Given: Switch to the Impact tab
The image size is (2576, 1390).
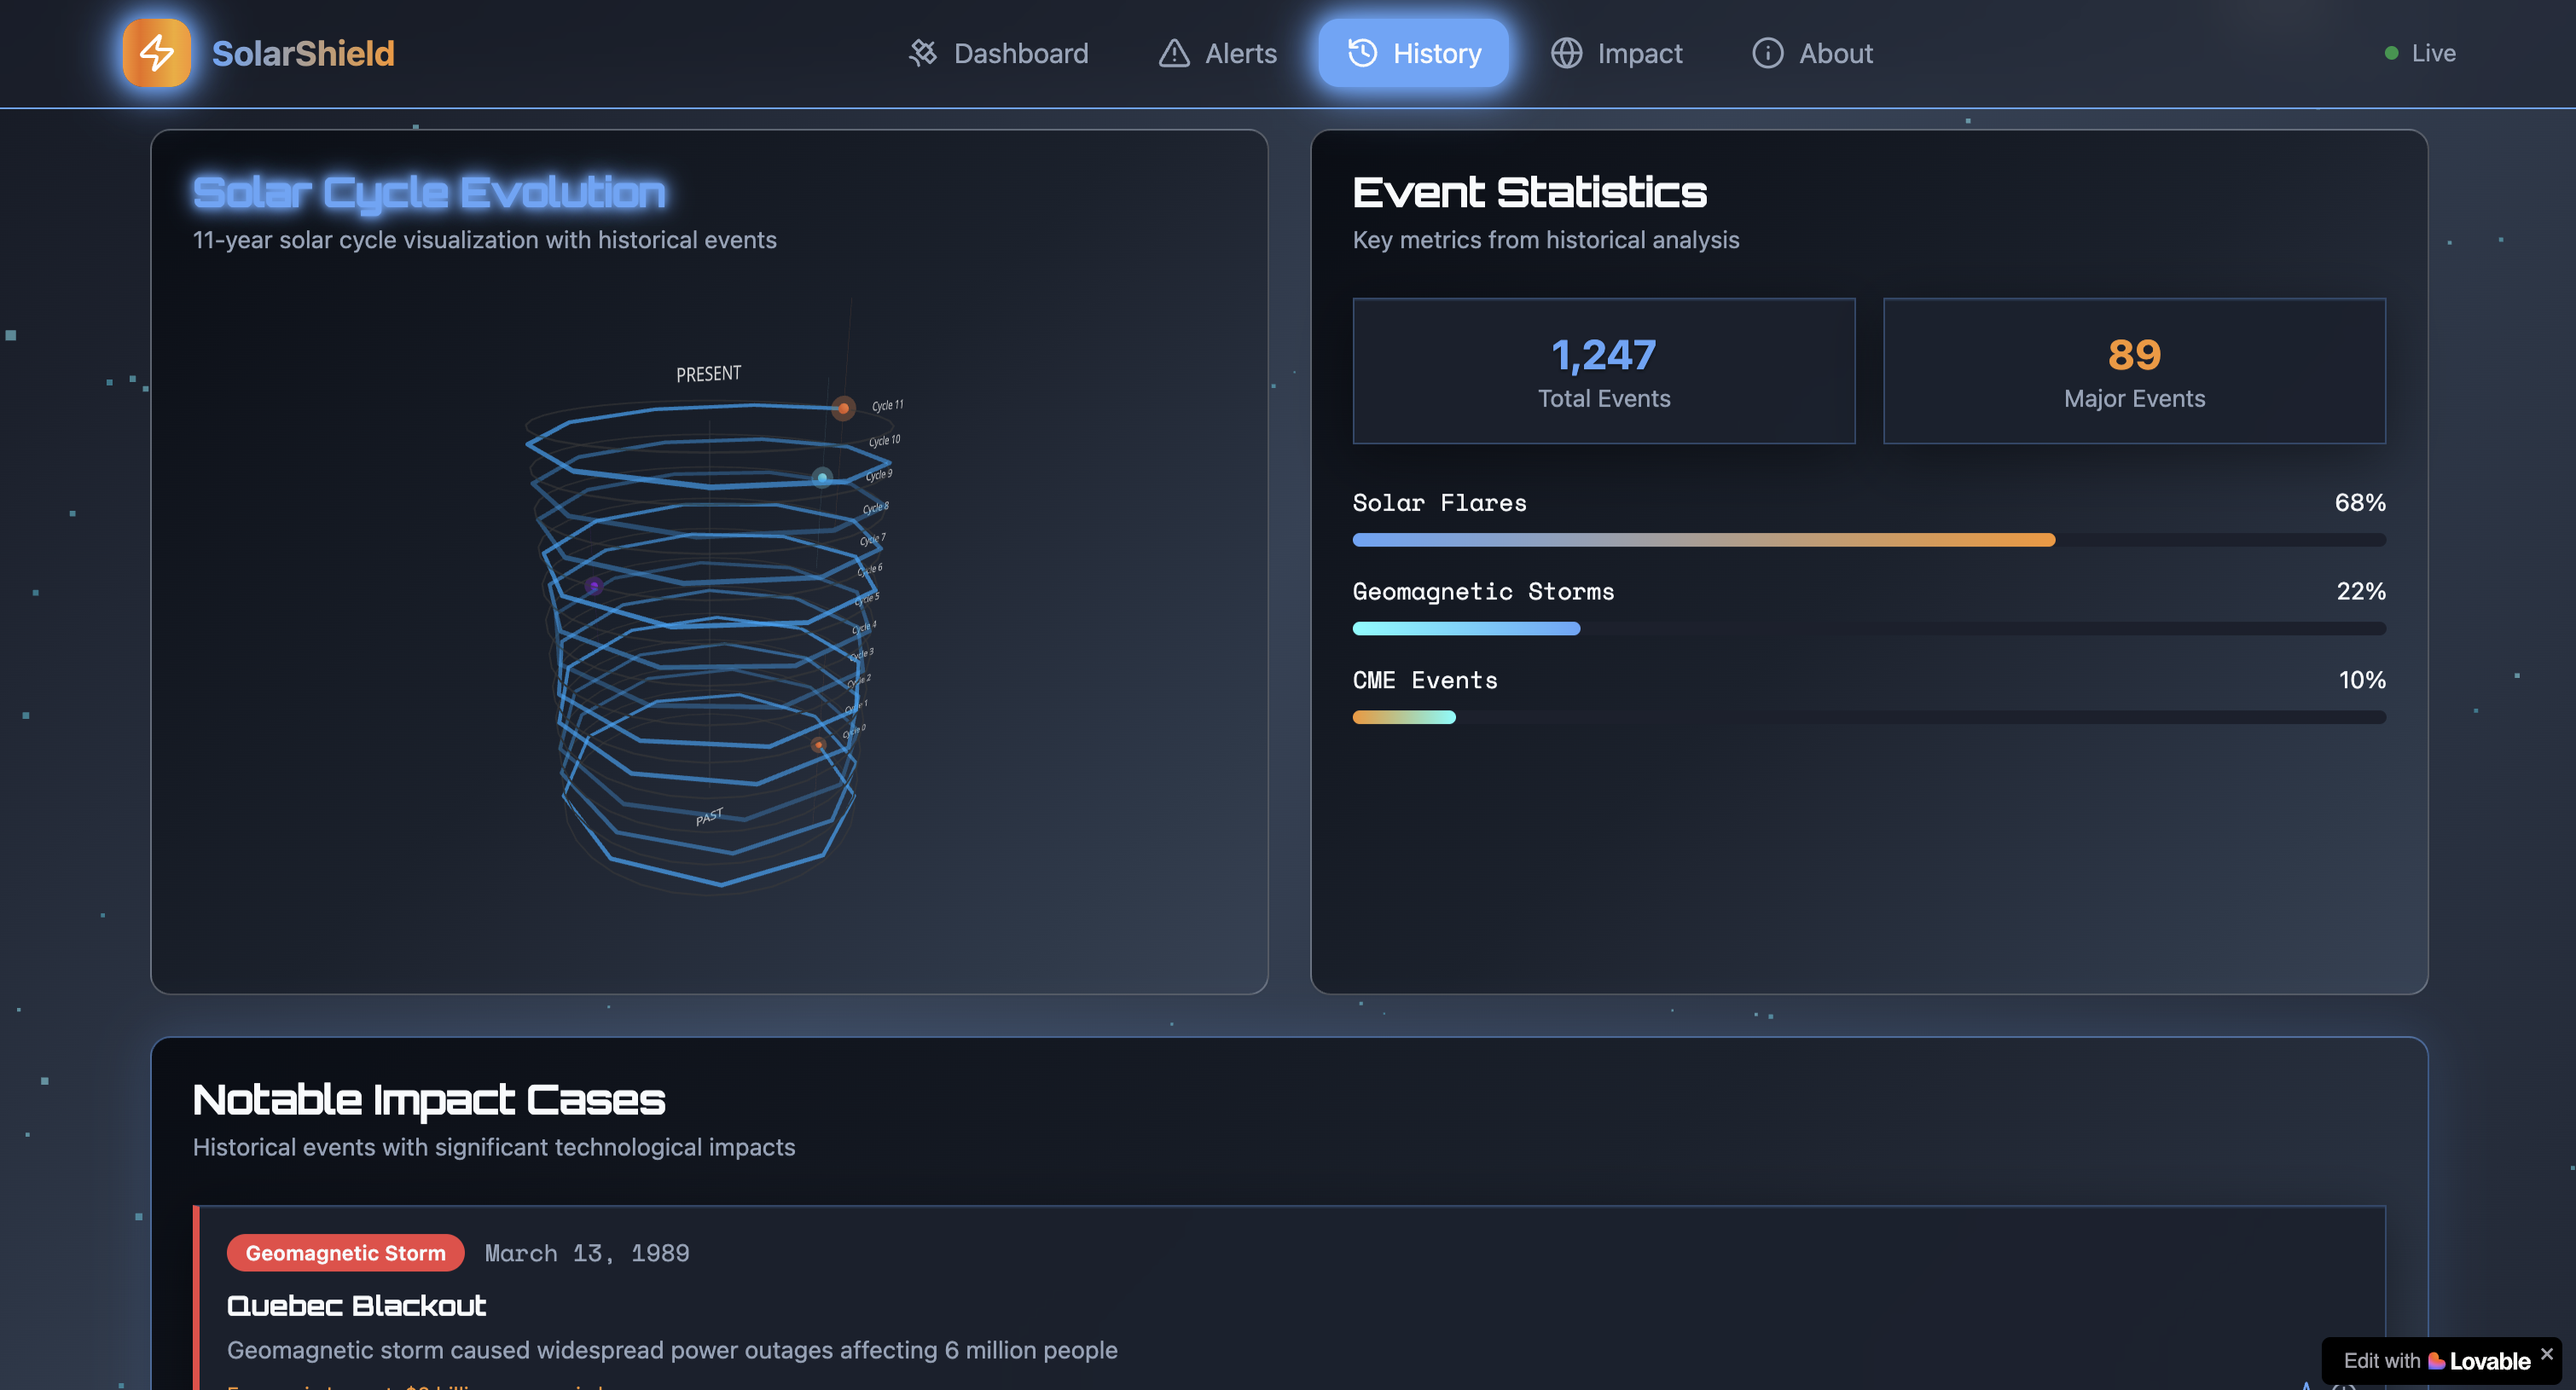Looking at the screenshot, I should [1639, 53].
